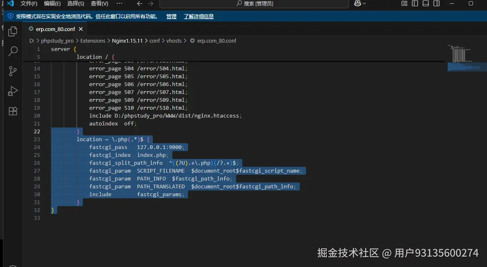Click the Extensions breadcrumb

93,41
